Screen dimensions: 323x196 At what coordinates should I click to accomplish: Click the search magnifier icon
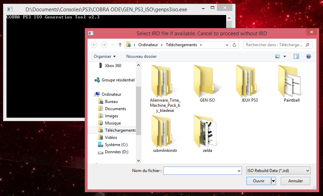click(x=307, y=45)
